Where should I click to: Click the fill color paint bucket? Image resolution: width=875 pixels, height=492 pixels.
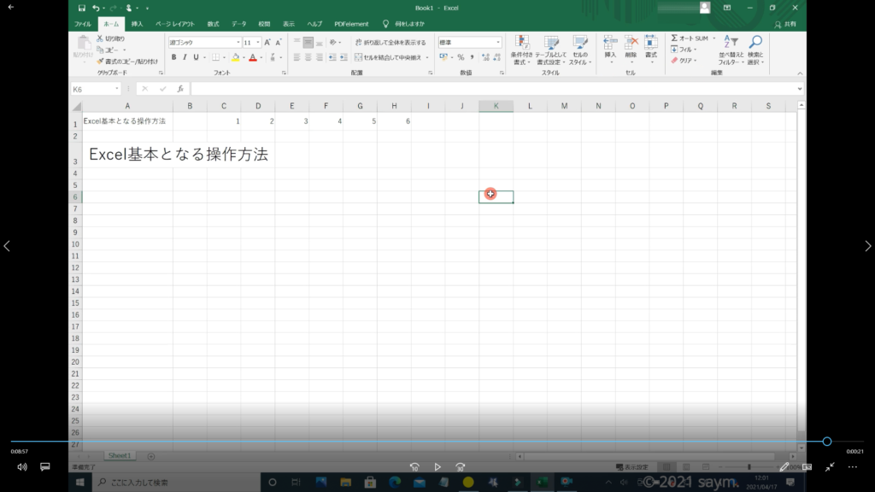click(233, 57)
